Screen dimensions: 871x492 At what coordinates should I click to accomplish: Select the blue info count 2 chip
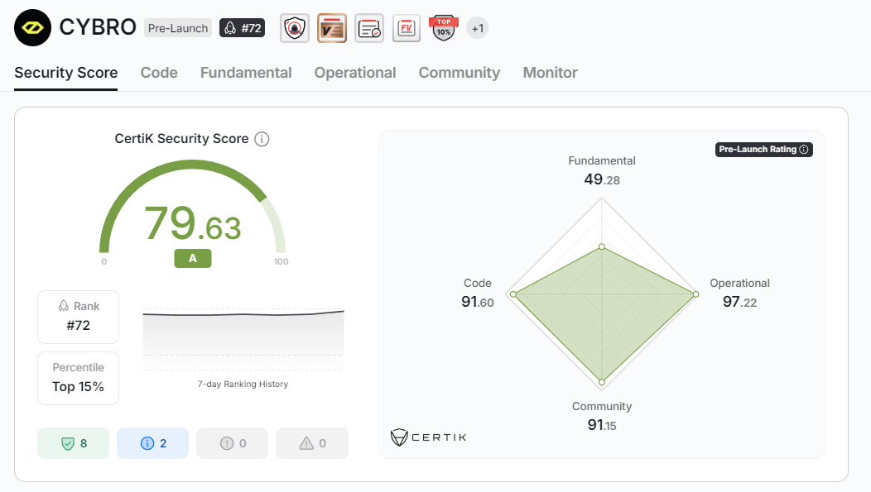tap(153, 443)
